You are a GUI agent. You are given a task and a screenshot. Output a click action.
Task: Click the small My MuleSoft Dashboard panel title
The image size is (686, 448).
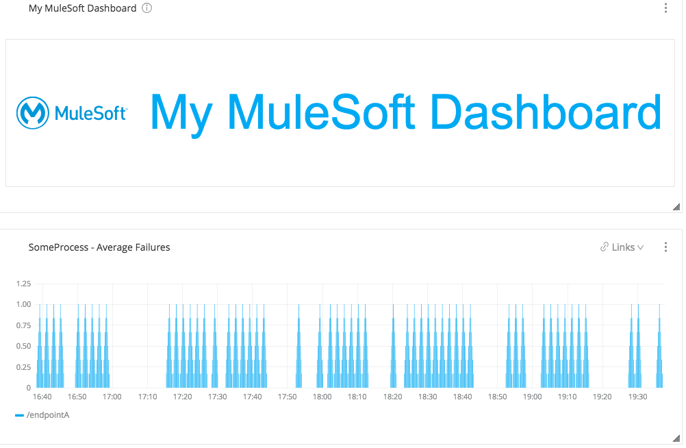click(x=82, y=8)
